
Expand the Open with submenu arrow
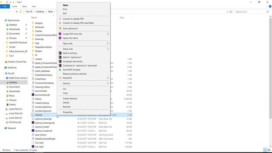(x=108, y=43)
